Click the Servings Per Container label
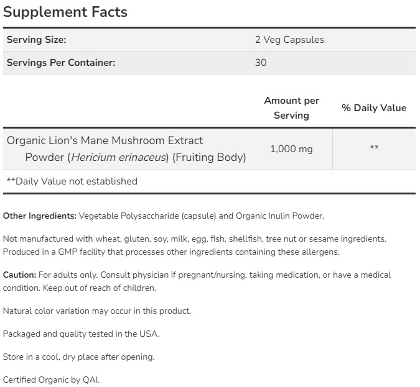 61,63
